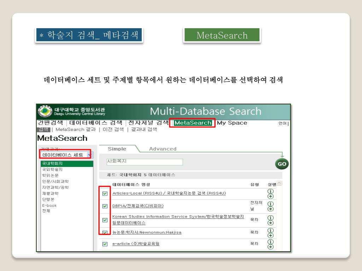Screen dimensions: 362x271
Task: Add Korean Studies Information Service System via plus icon
Action: click(270, 223)
